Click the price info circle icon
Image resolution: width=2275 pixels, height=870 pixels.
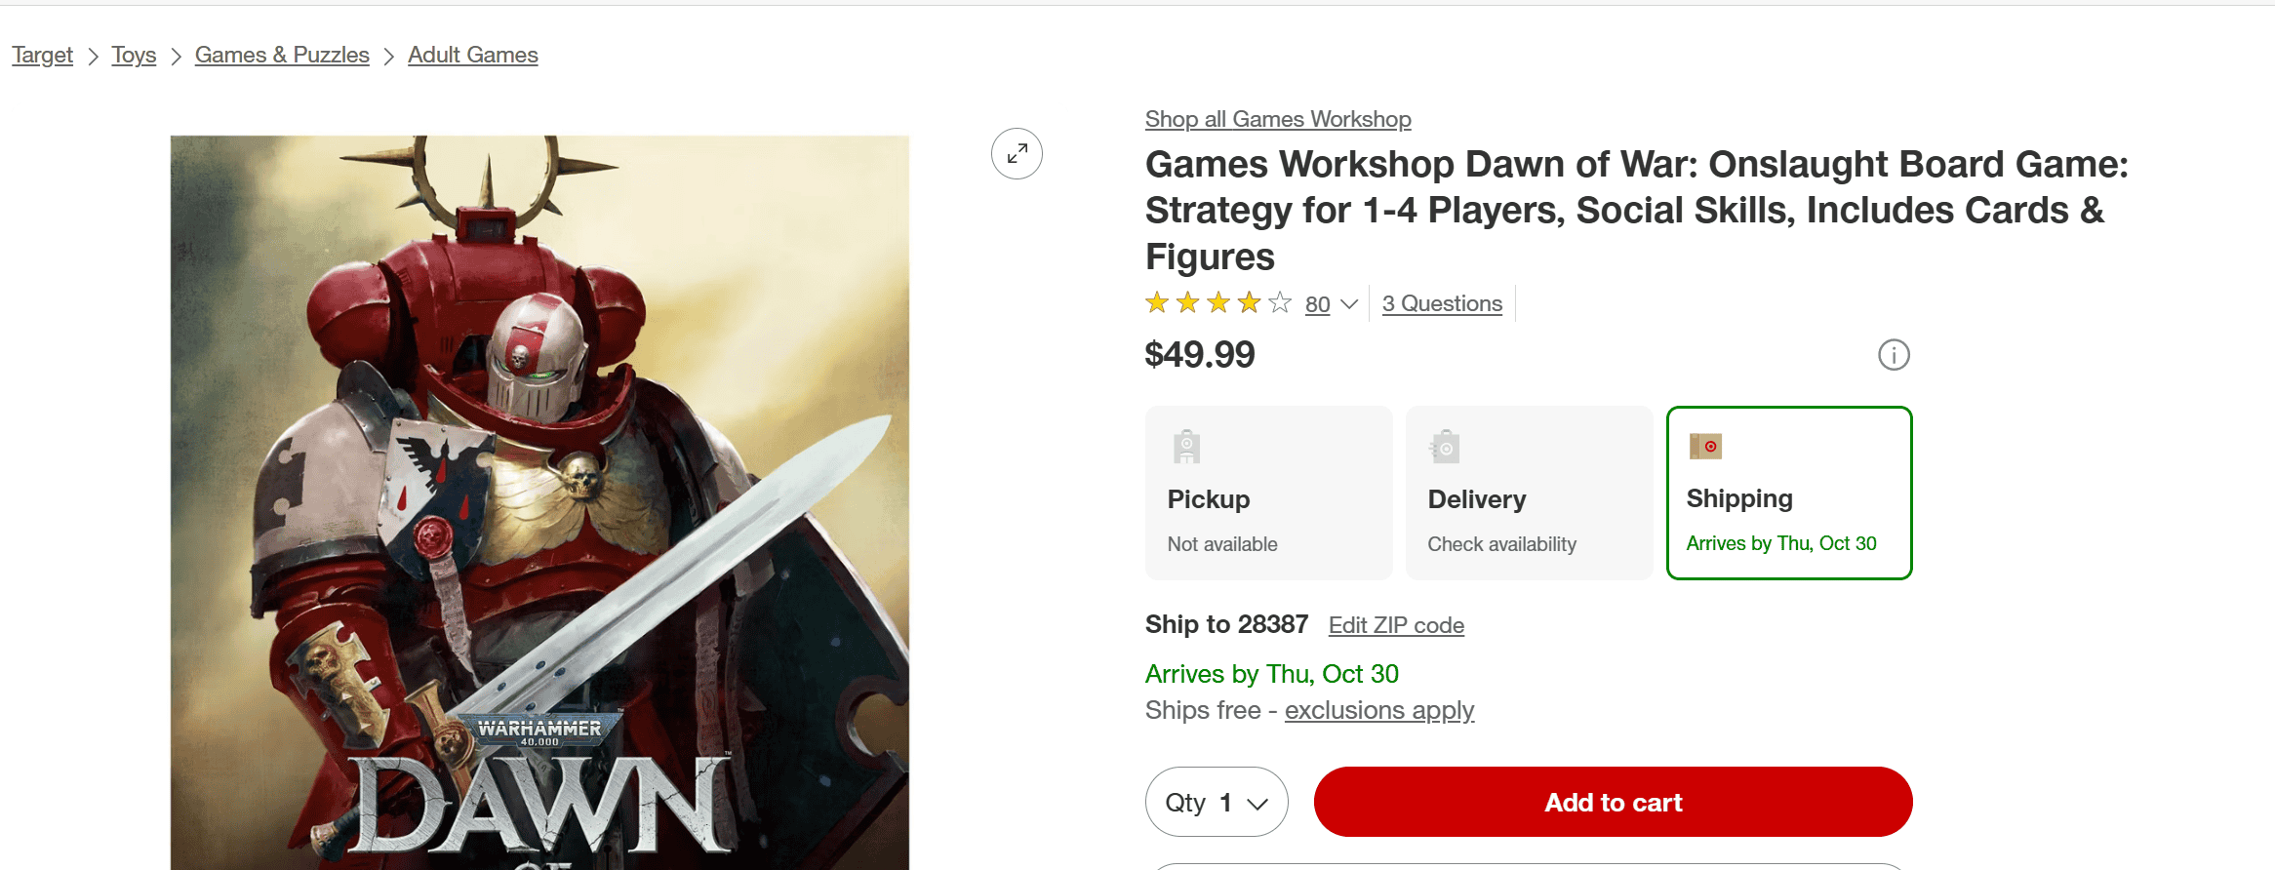pos(1894,355)
